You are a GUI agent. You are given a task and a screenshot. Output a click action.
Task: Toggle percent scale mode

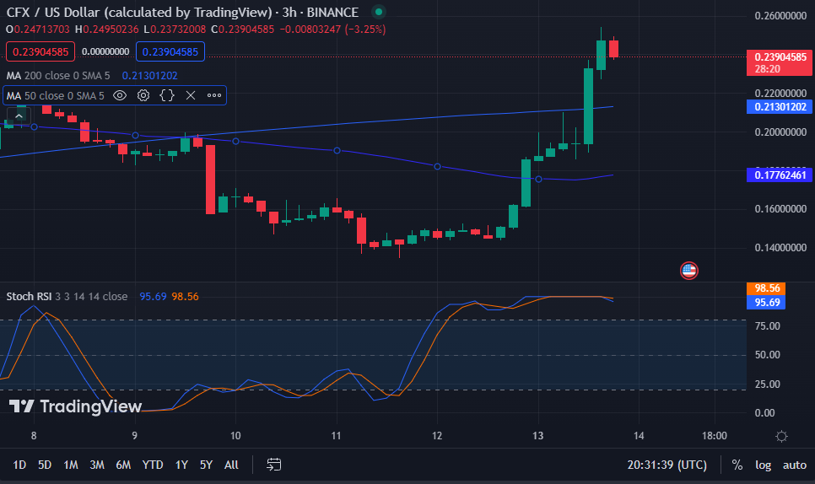(x=737, y=465)
